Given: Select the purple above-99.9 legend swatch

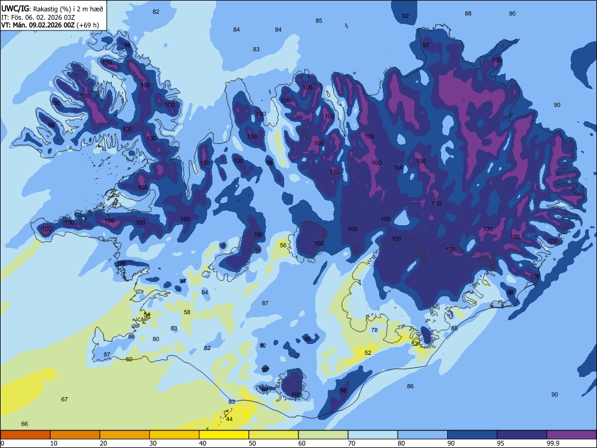Looking at the screenshot, I should 571,435.
